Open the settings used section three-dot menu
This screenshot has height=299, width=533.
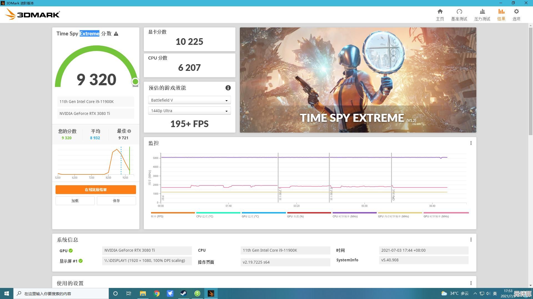pyautogui.click(x=471, y=283)
